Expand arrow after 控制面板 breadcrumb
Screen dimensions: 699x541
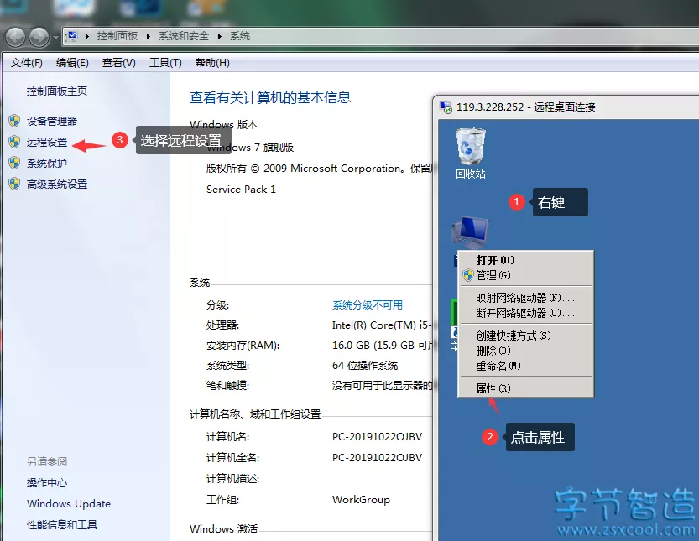[x=149, y=37]
